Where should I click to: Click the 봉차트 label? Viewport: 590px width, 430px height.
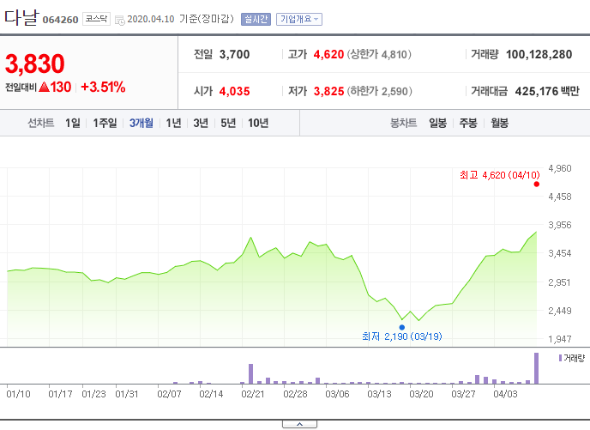403,123
